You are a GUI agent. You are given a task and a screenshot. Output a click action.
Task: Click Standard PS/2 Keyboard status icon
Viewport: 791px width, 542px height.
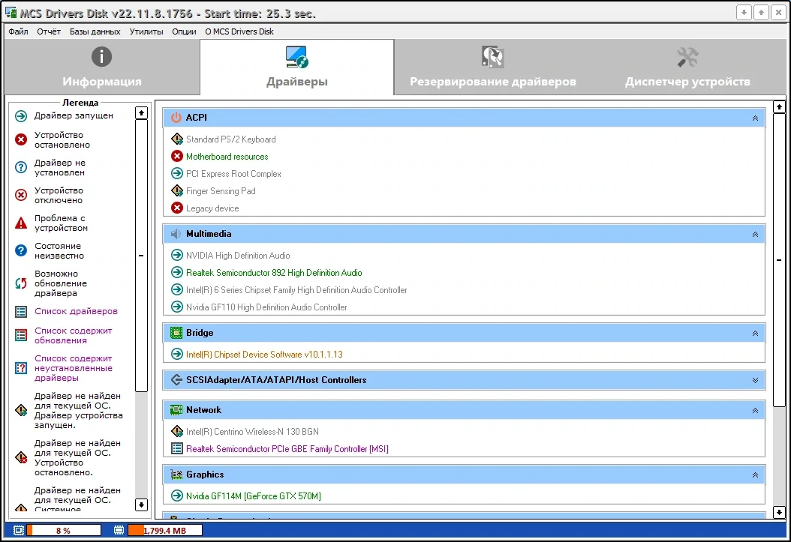[x=177, y=139]
